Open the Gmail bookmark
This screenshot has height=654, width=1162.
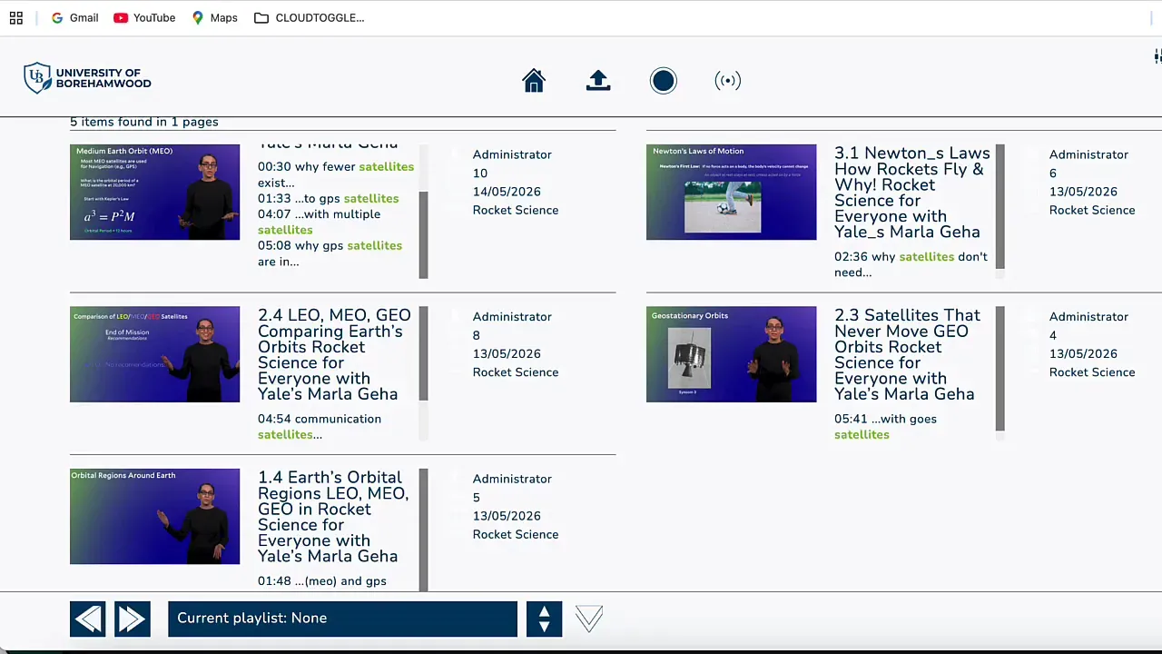[74, 17]
